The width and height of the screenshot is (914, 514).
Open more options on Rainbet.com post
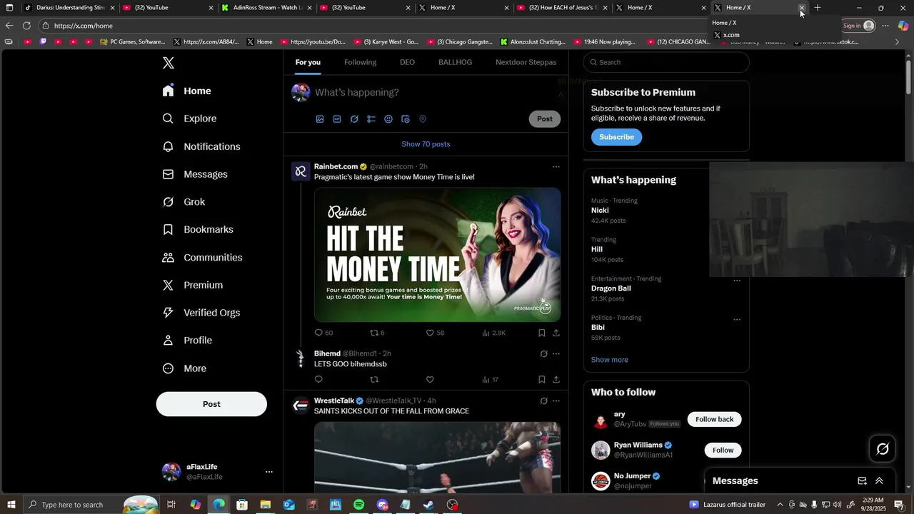[556, 167]
